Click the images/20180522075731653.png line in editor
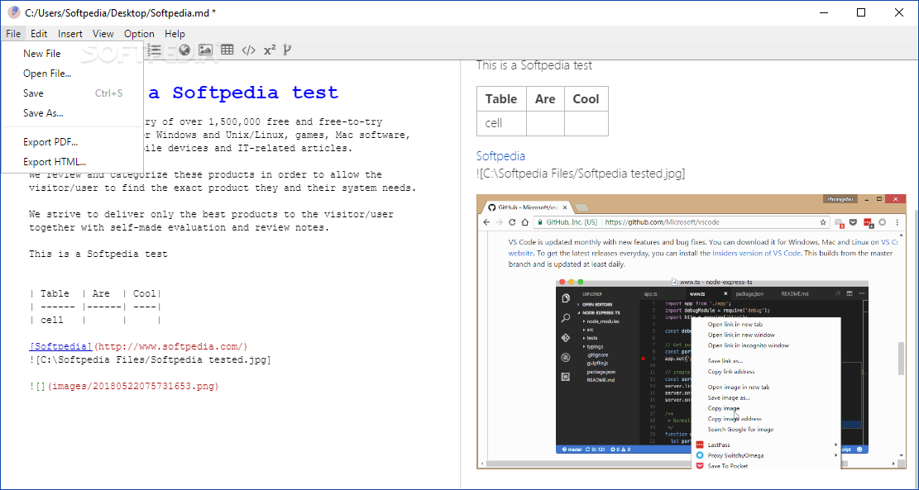The height and width of the screenshot is (490, 919). point(124,387)
